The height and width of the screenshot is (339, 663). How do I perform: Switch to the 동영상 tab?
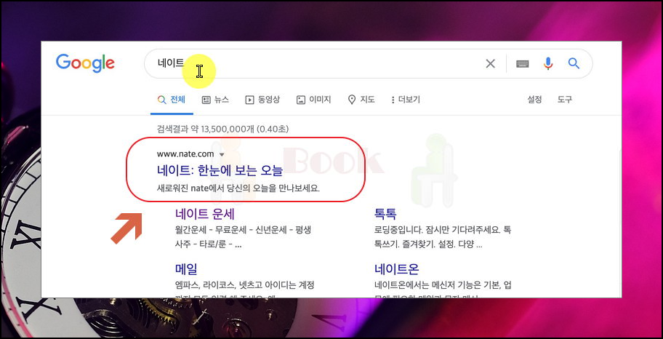[x=262, y=100]
